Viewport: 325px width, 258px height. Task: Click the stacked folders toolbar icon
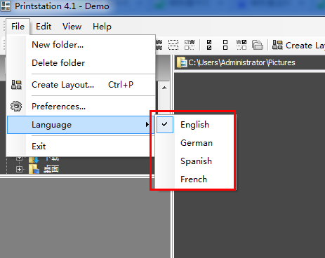click(258, 45)
